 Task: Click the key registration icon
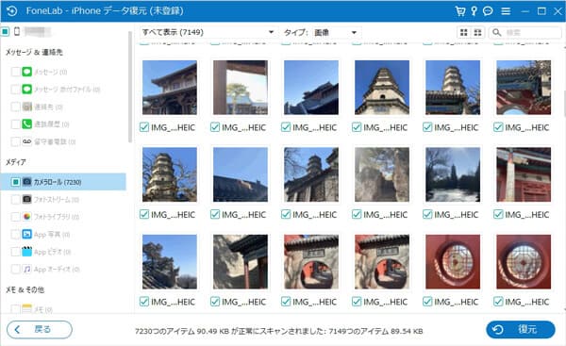point(474,11)
